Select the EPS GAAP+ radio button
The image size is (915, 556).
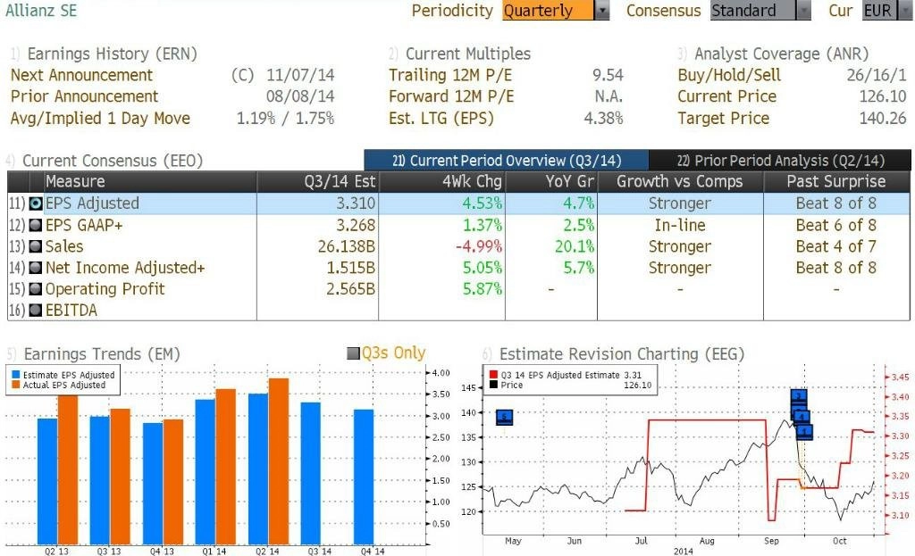36,225
